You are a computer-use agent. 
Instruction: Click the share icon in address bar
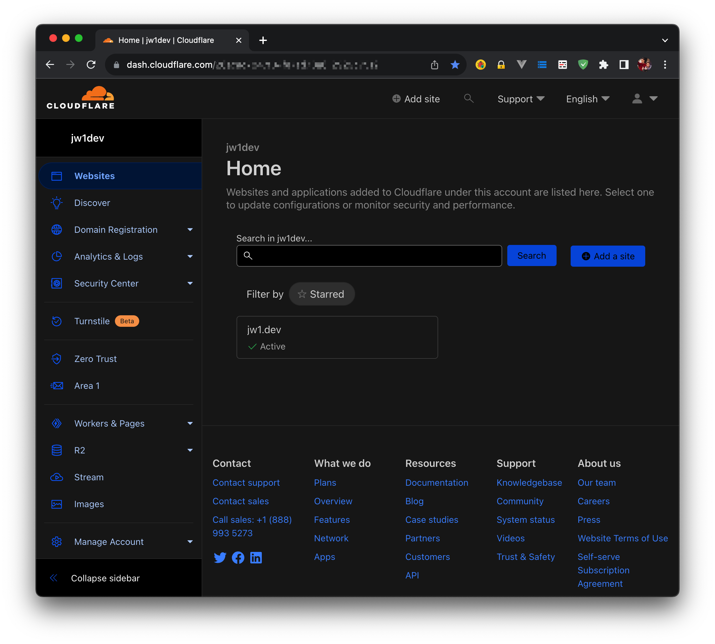435,65
